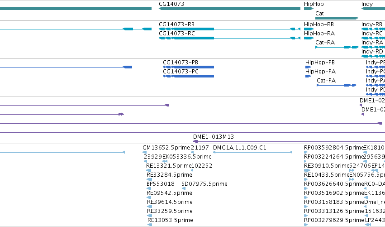Click the HipHop gene name label
The width and height of the screenshot is (385, 227).
point(314,4)
